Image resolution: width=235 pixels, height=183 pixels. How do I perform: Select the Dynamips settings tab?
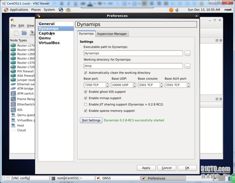[86, 34]
